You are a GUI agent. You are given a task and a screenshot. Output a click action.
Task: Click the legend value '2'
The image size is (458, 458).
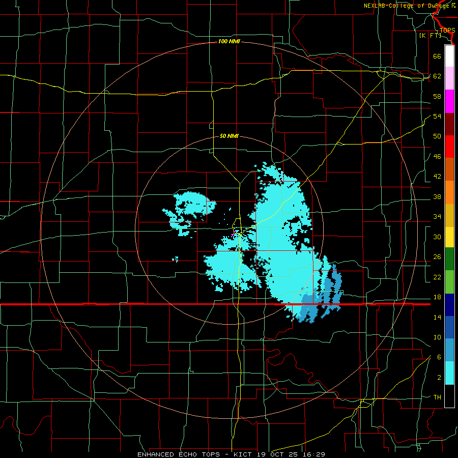(439, 378)
